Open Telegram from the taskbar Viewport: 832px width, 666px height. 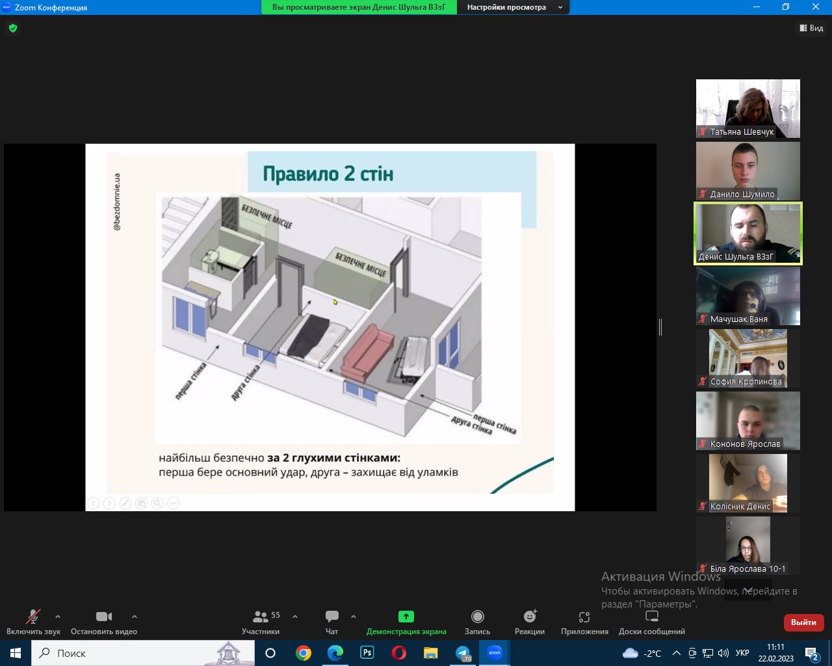463,653
